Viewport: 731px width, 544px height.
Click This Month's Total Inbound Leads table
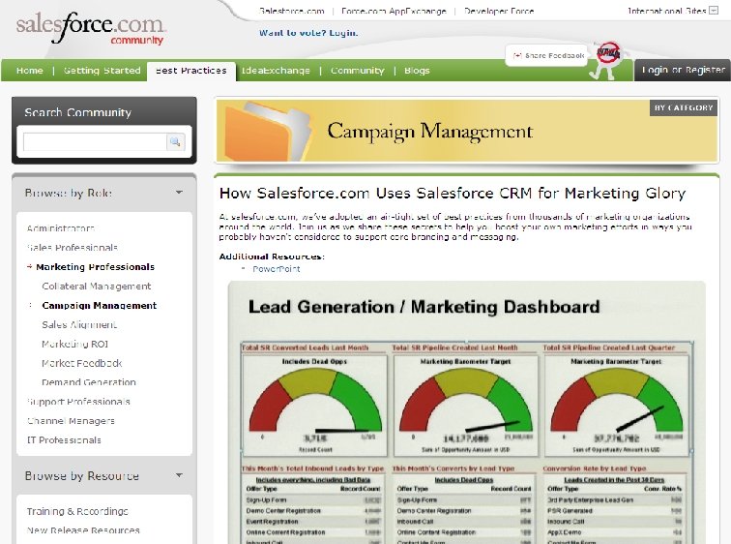click(313, 508)
